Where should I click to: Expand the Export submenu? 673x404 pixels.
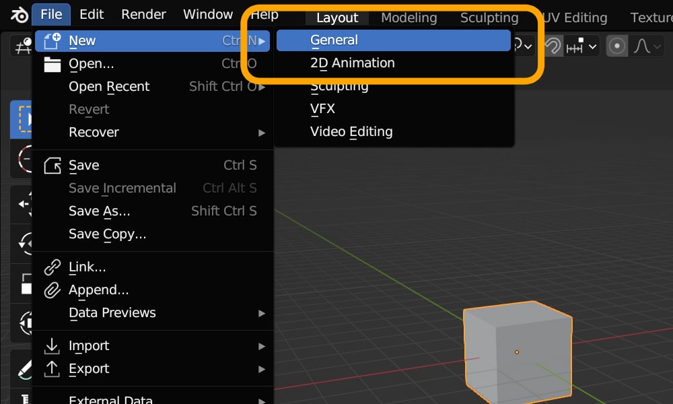tap(152, 369)
